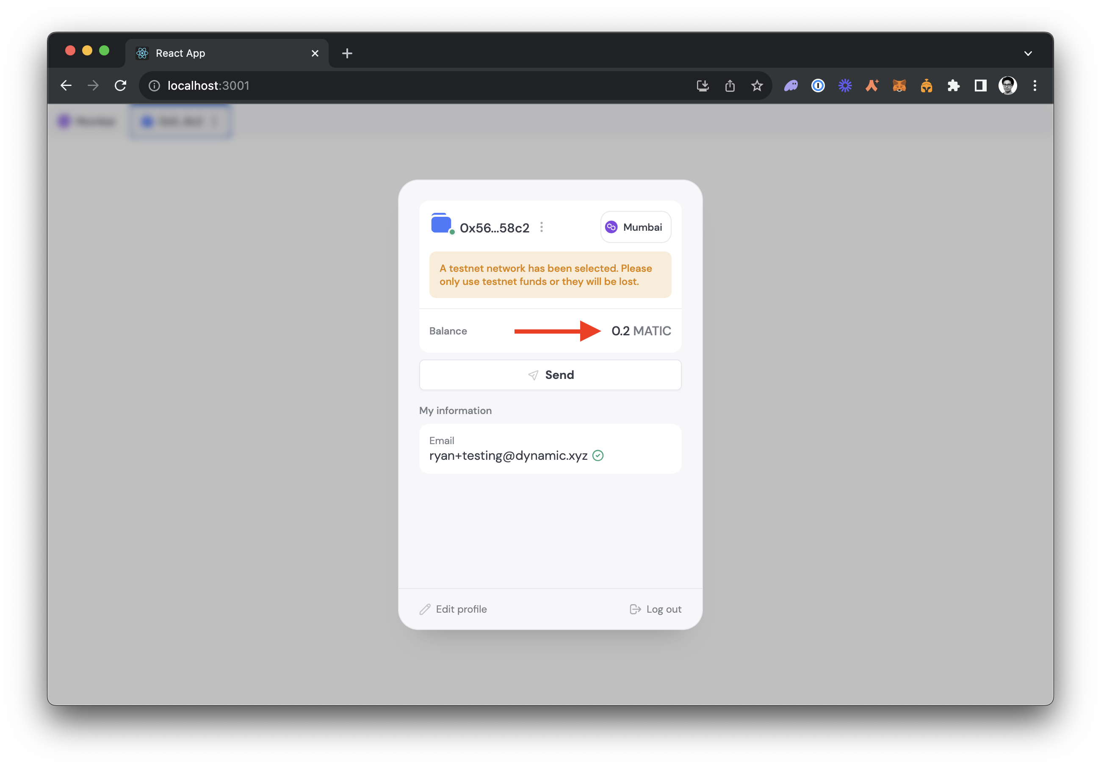Click the Phantom ghost extension icon

(x=791, y=86)
